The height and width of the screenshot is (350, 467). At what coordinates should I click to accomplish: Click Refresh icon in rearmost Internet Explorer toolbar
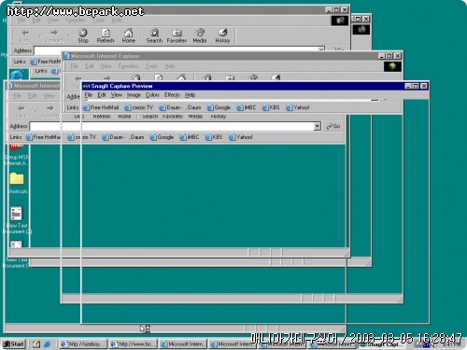click(x=106, y=33)
